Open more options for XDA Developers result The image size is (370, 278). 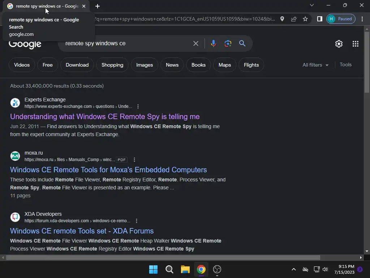(x=136, y=221)
